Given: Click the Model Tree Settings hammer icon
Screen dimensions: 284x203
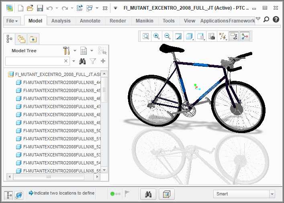Looking at the screenshot, I should [66, 51].
